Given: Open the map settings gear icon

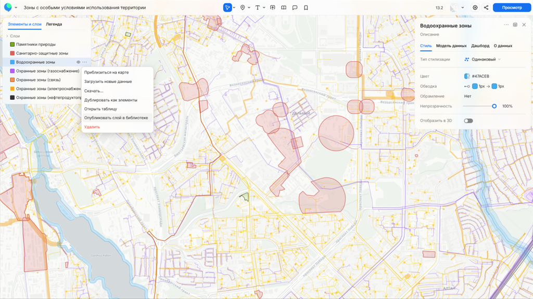Looking at the screenshot, I should point(475,8).
